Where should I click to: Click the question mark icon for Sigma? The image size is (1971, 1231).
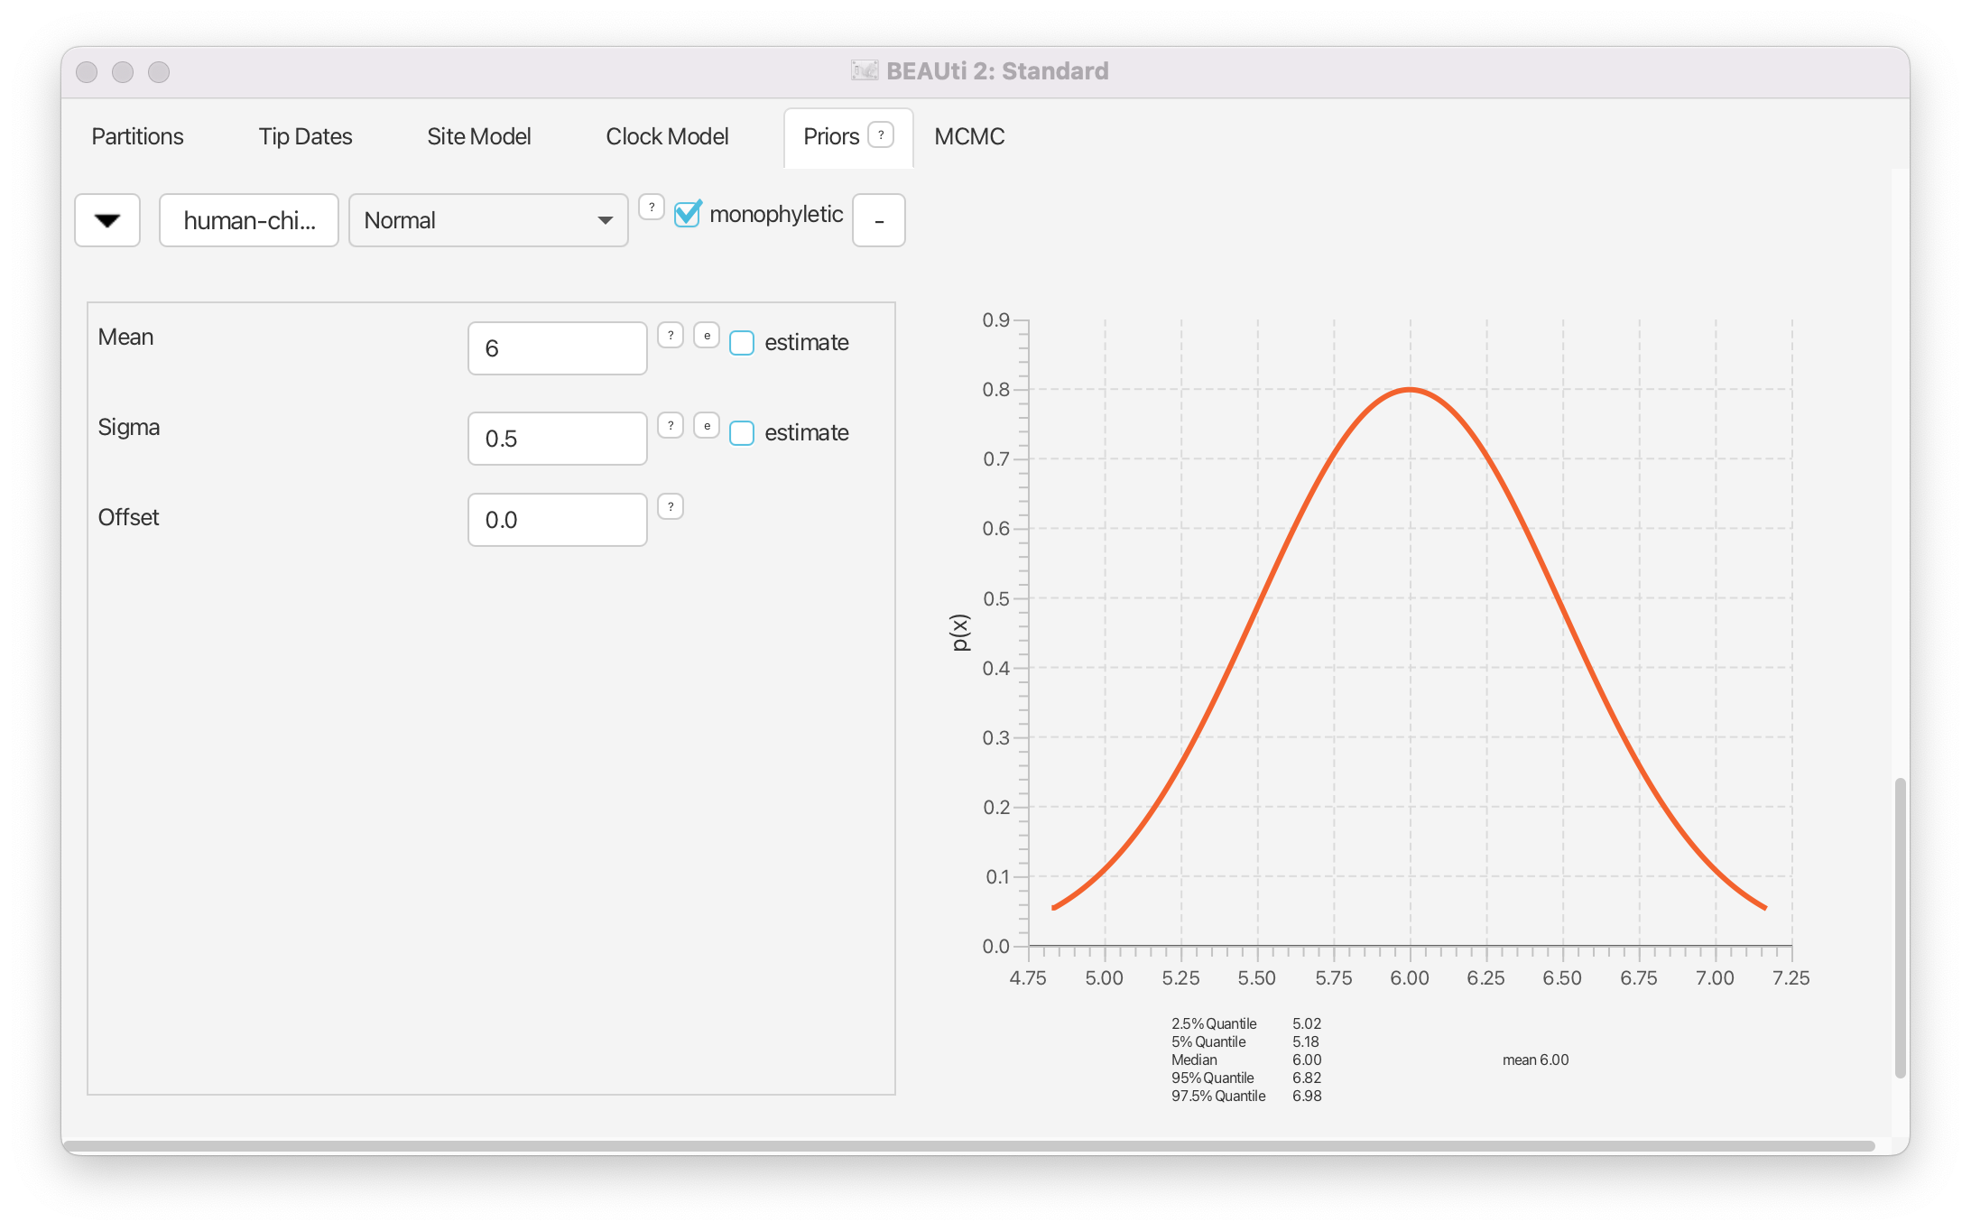[670, 426]
